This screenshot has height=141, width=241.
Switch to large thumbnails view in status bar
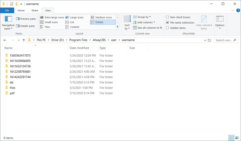tap(237, 138)
